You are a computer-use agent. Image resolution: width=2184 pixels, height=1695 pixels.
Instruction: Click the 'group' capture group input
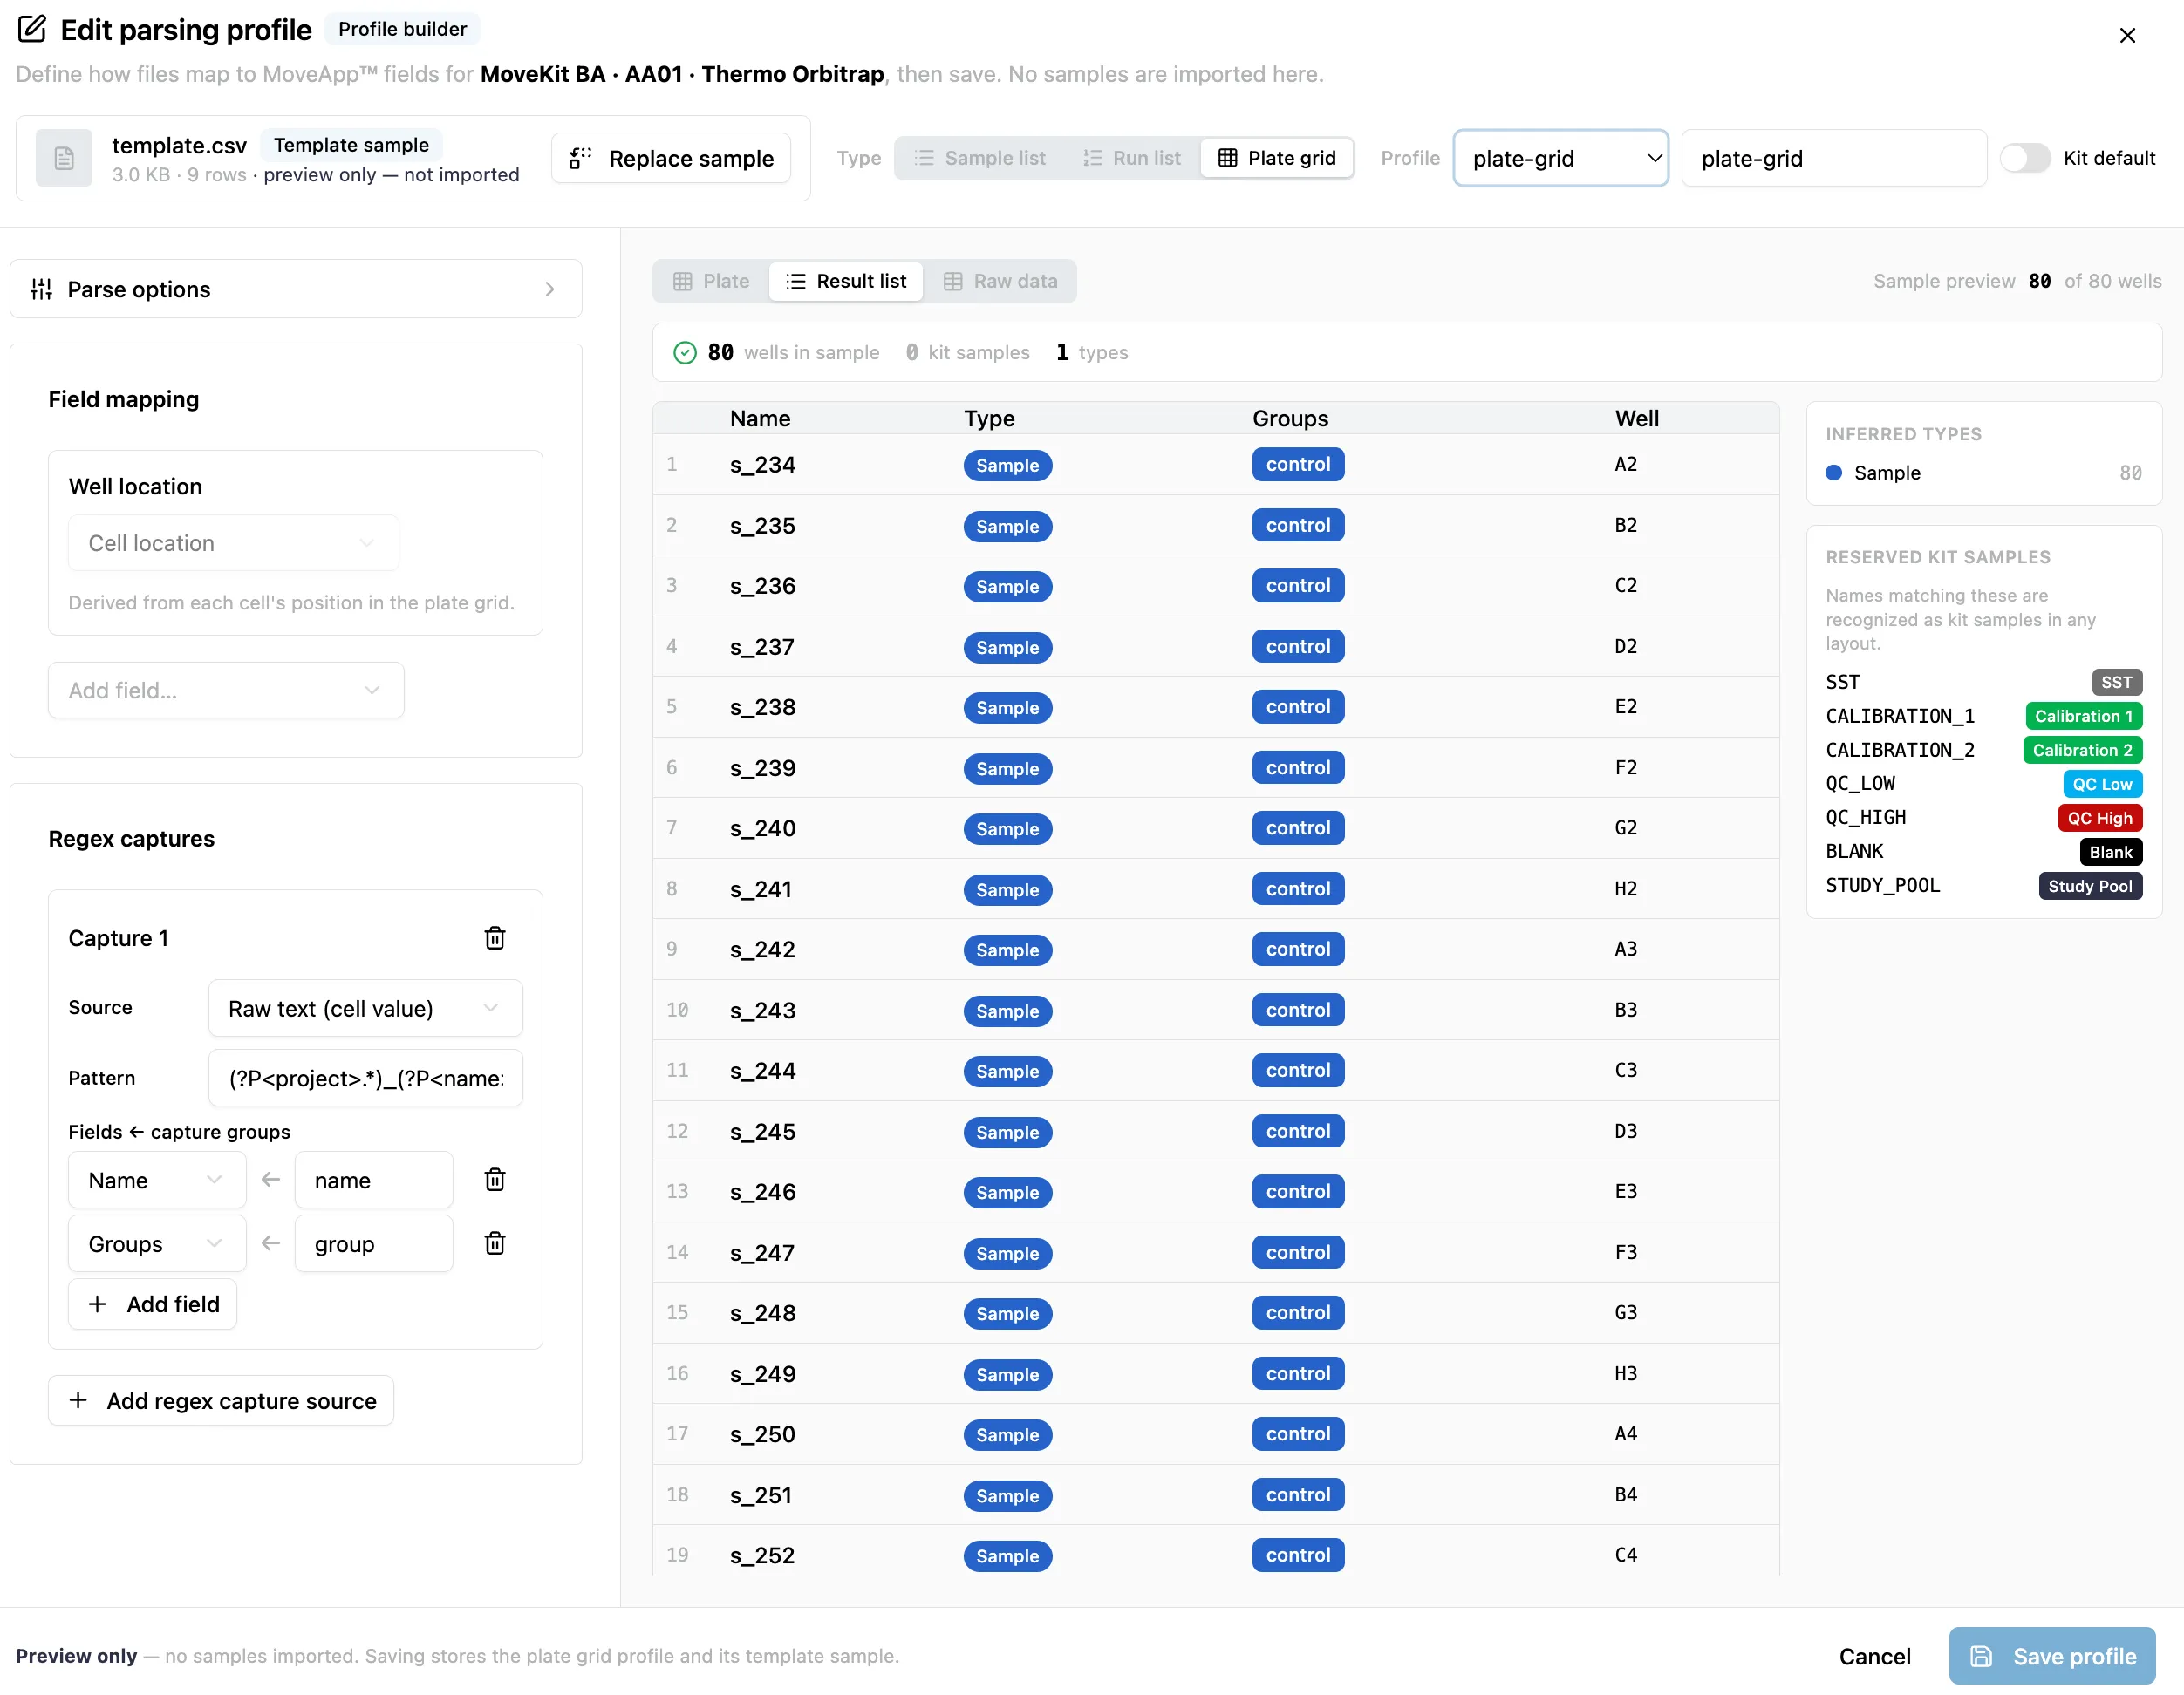coord(373,1244)
